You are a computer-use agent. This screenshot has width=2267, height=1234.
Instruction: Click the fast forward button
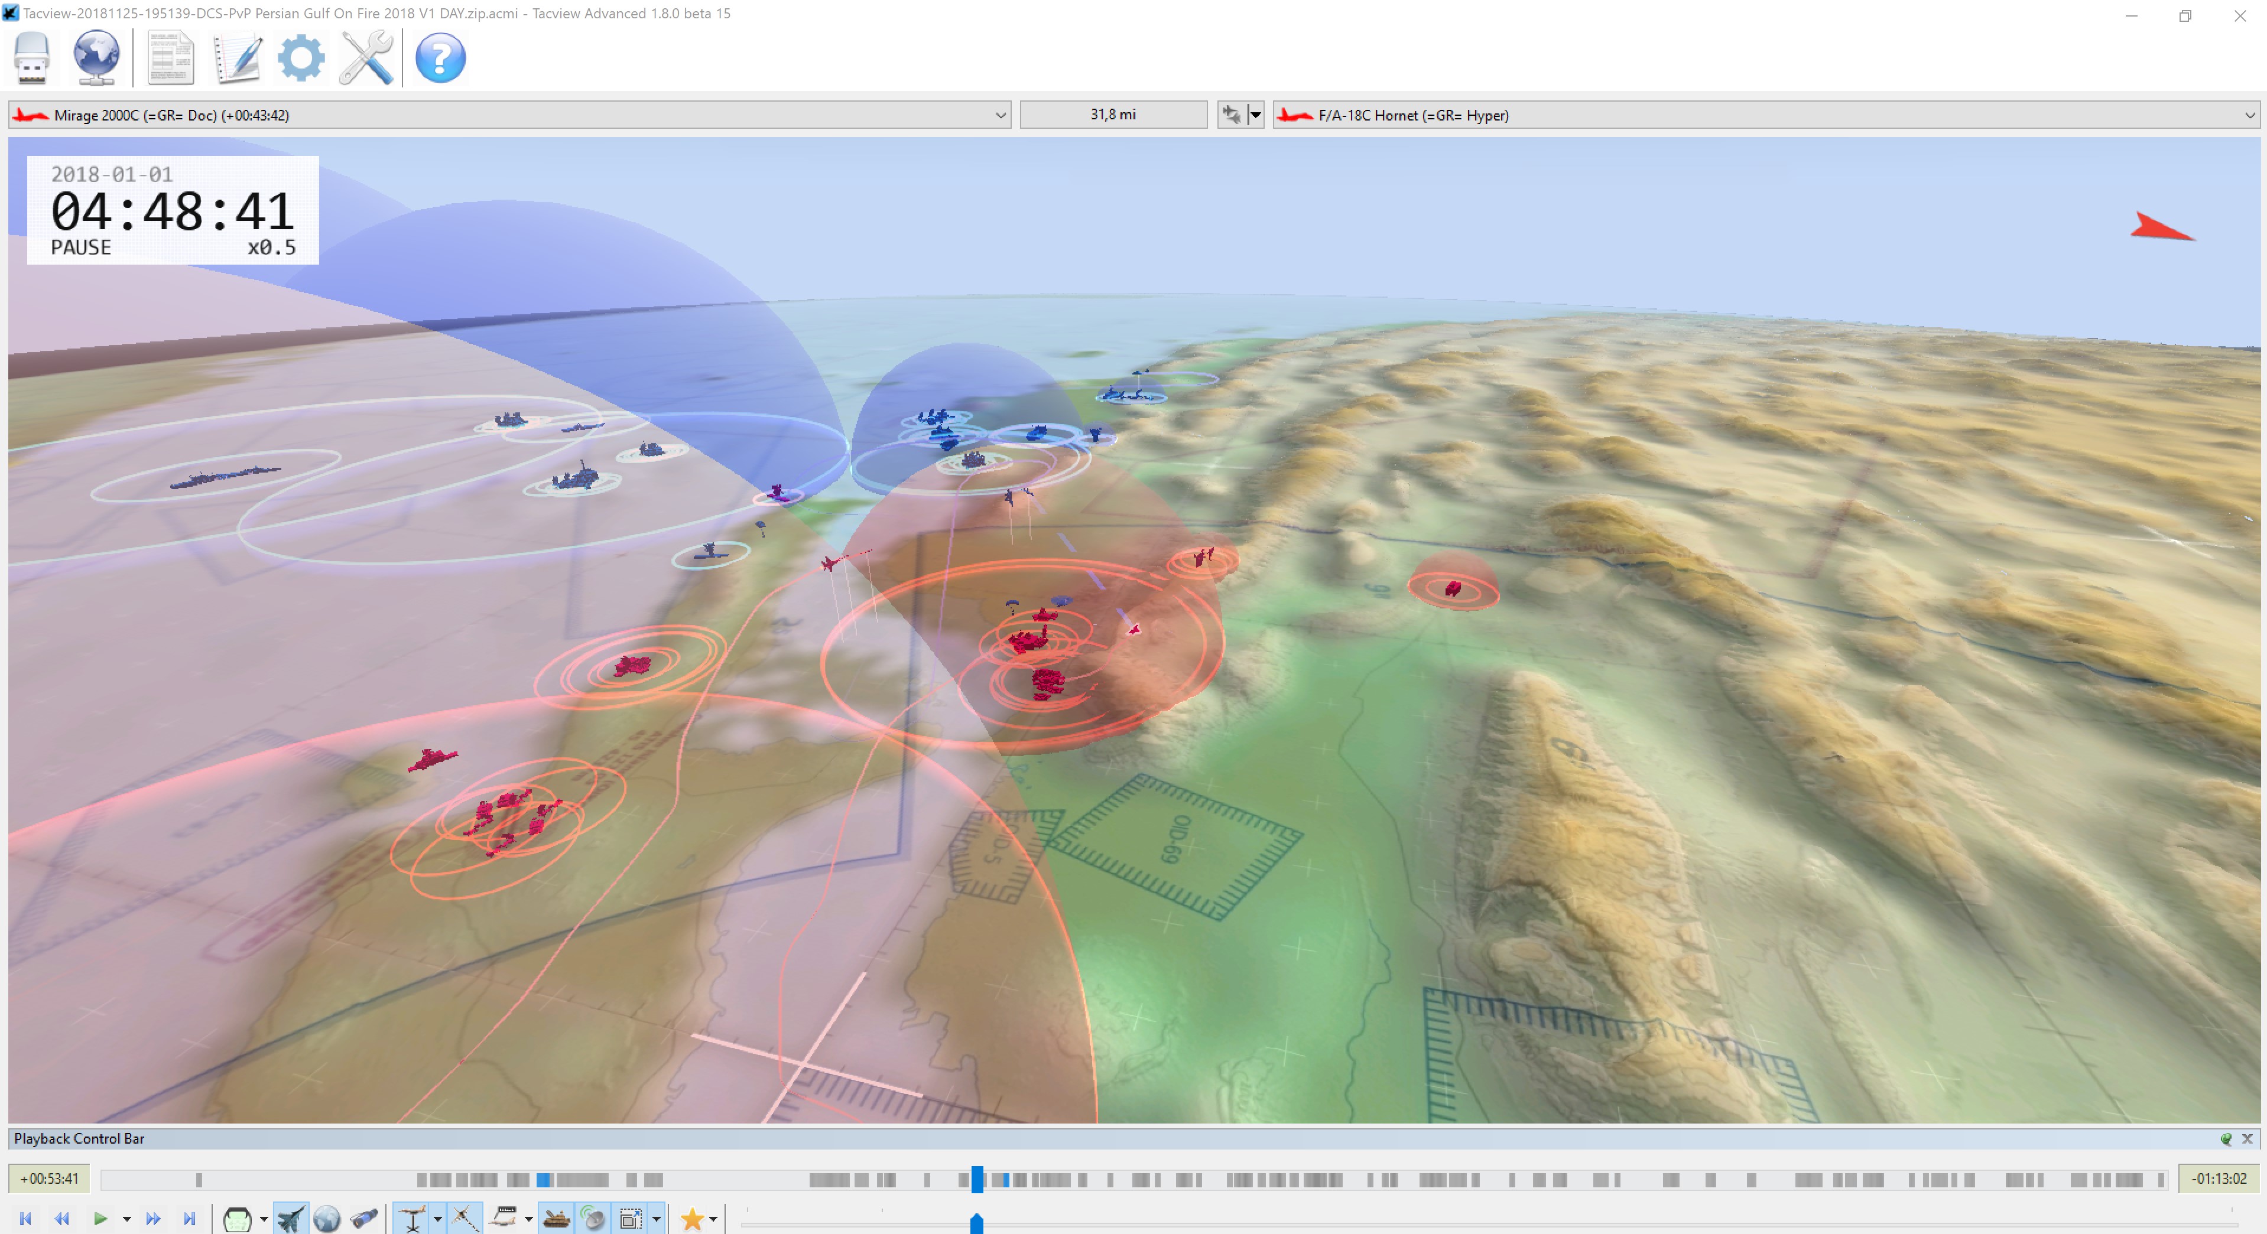coord(153,1219)
